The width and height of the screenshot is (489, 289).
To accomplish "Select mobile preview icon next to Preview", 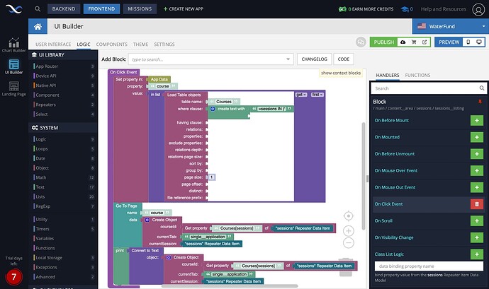I will (x=468, y=42).
